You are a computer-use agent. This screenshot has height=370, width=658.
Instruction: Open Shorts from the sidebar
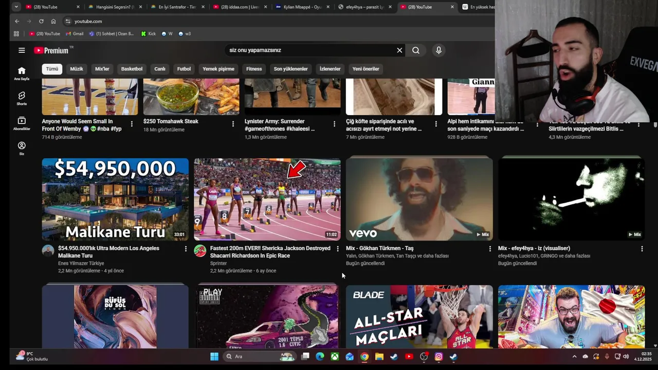[x=22, y=99]
